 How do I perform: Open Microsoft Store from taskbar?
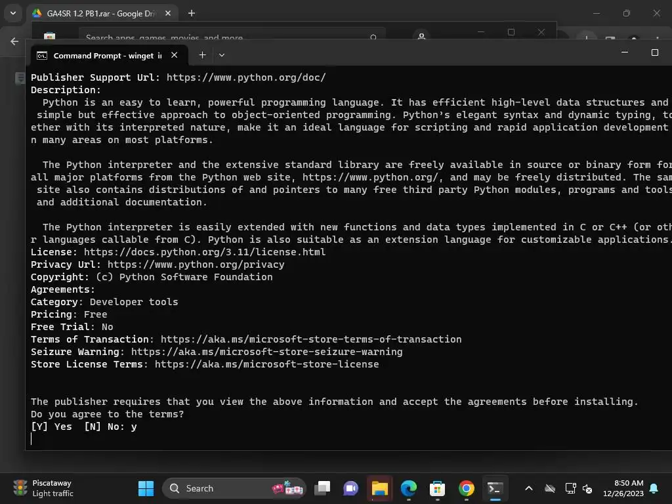pyautogui.click(x=437, y=488)
